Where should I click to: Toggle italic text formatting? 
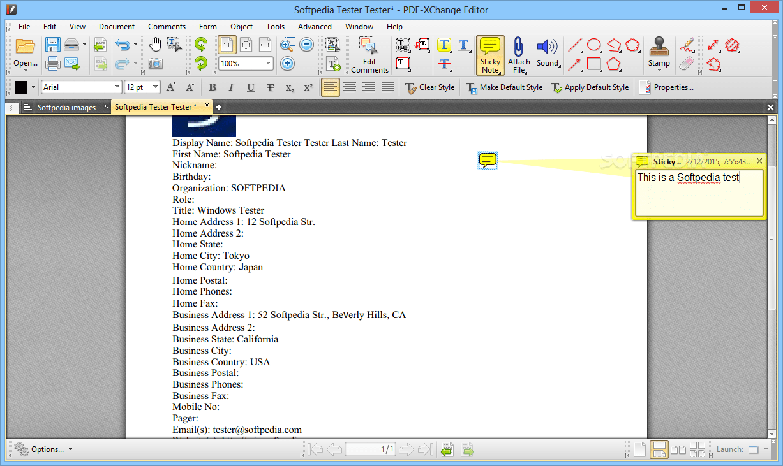[x=231, y=87]
